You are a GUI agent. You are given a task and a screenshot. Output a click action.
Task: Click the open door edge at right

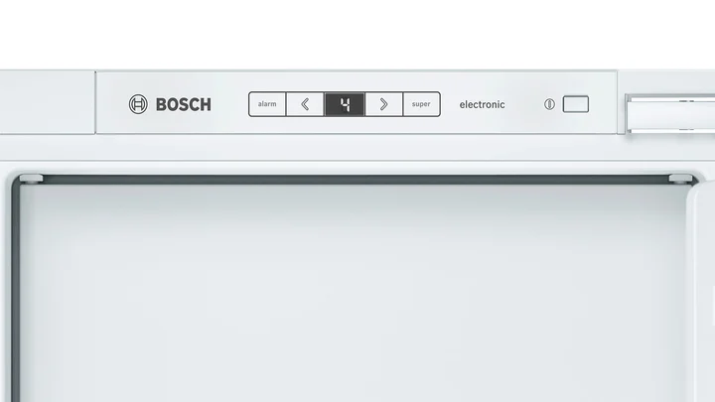click(x=701, y=292)
